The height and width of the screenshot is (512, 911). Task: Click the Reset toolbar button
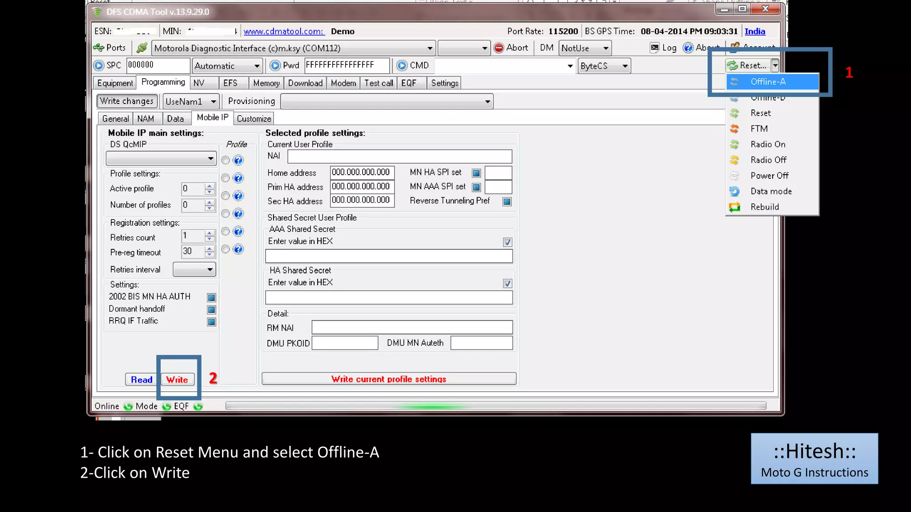[748, 65]
